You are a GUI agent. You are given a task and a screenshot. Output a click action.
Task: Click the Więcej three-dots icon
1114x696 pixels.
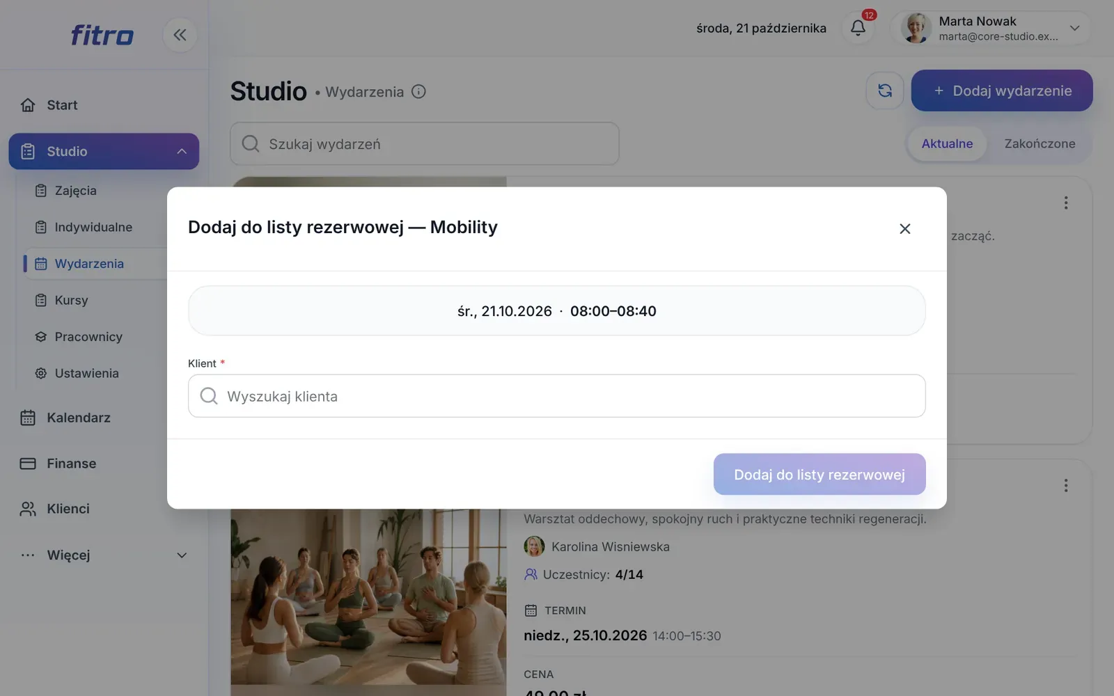point(28,555)
